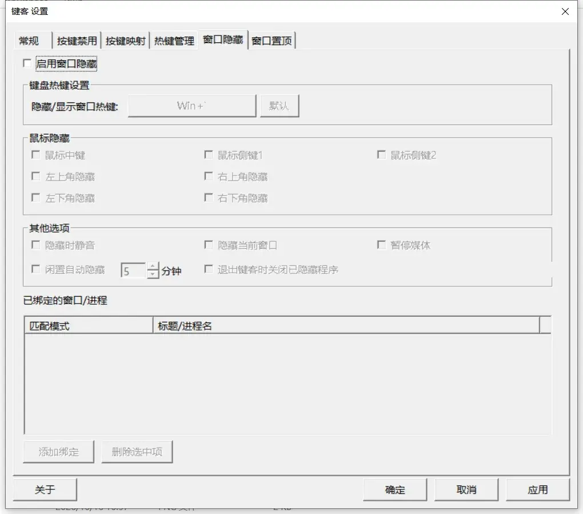583x514 pixels.
Task: Enable 隐藏时静音 option
Action: pos(35,245)
